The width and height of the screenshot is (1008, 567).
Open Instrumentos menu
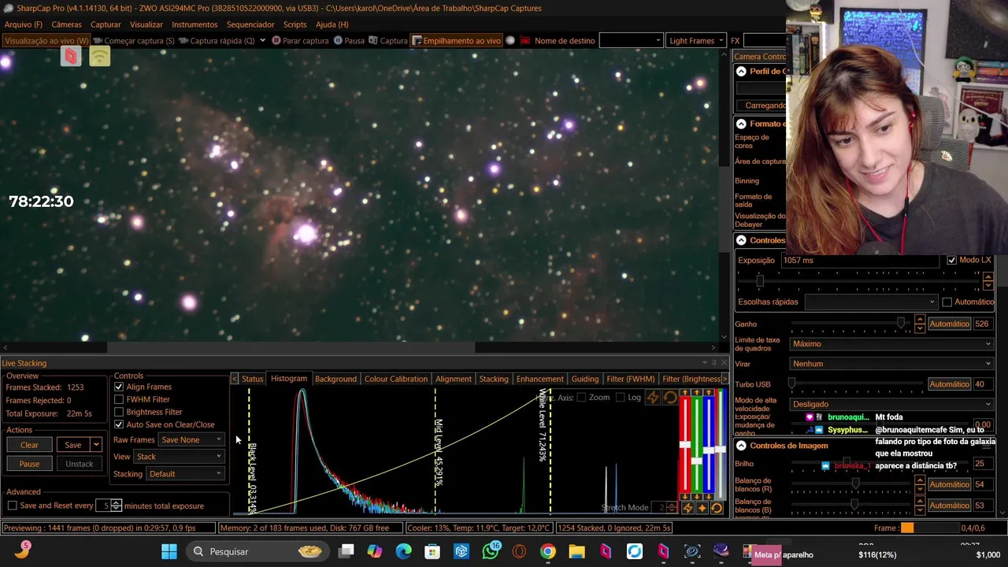tap(195, 24)
